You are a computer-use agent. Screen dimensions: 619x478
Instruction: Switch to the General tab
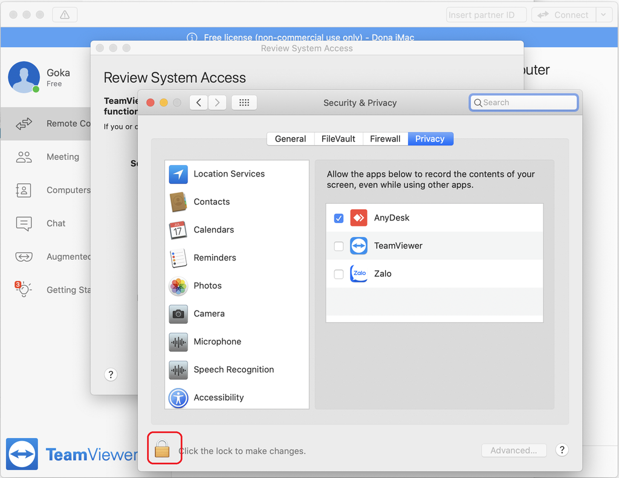click(x=291, y=139)
